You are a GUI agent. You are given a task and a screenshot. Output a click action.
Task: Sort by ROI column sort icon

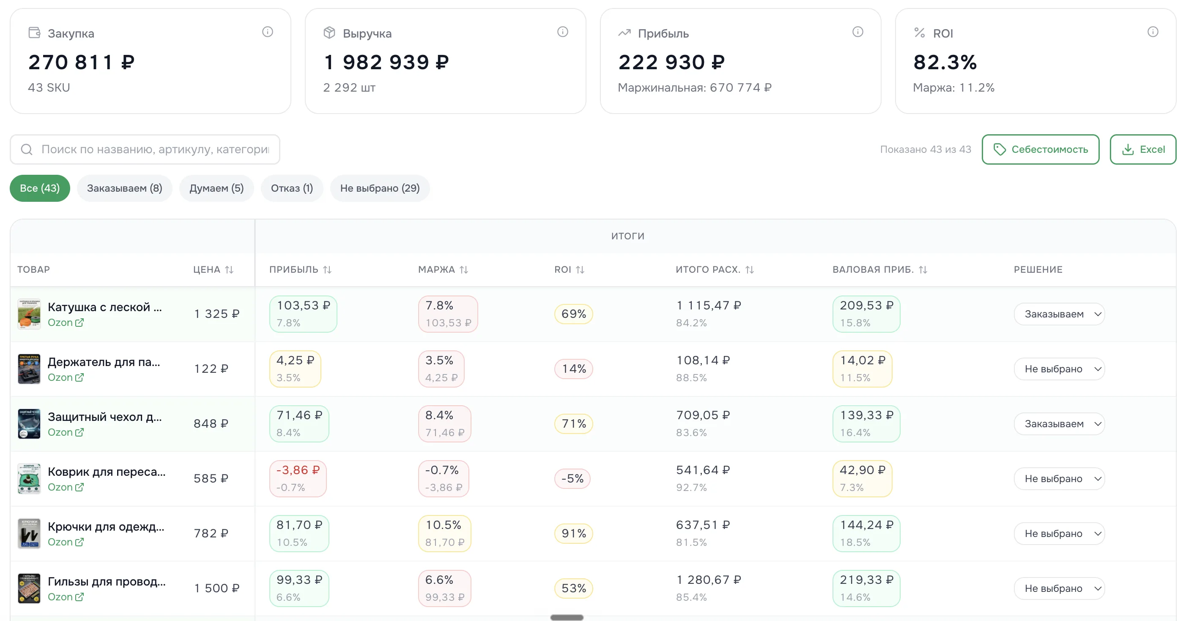click(580, 270)
